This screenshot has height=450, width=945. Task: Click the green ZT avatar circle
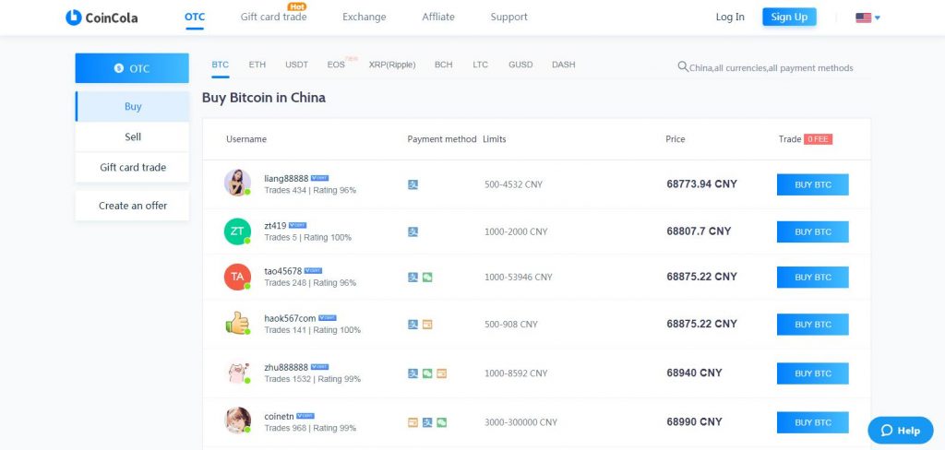coord(237,231)
